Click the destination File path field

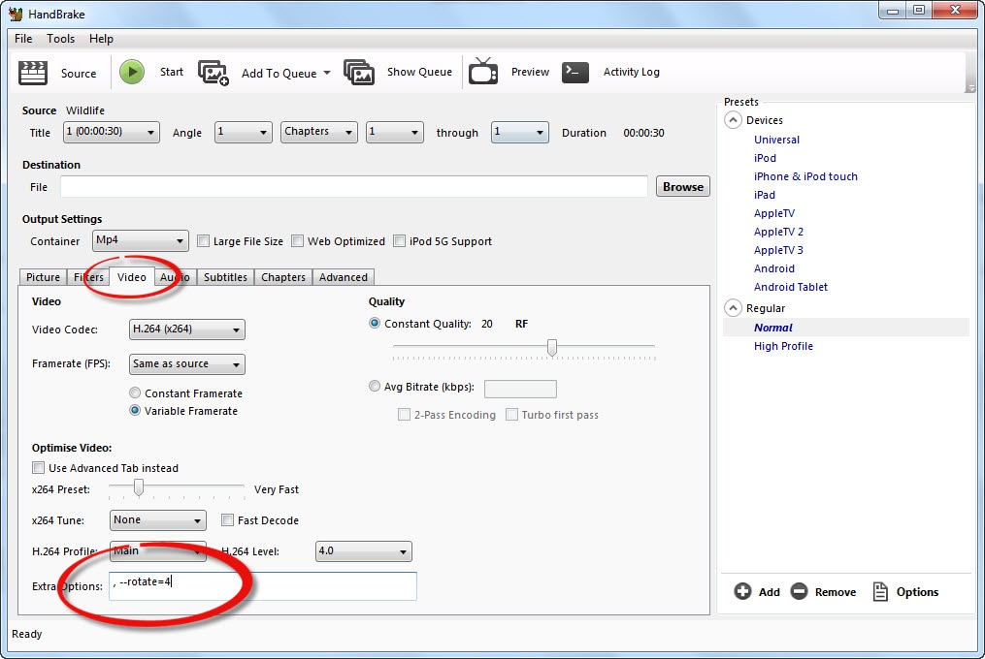[x=354, y=186]
